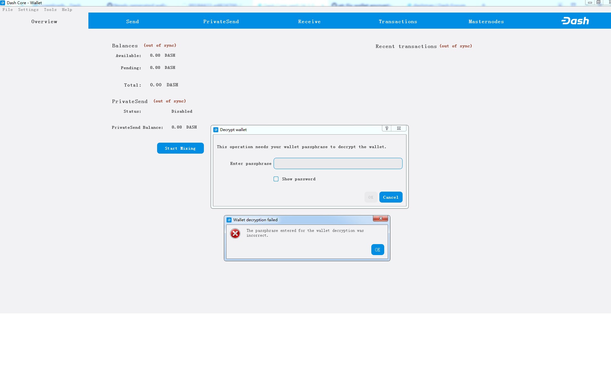Click the Start Mixing button

click(x=180, y=148)
